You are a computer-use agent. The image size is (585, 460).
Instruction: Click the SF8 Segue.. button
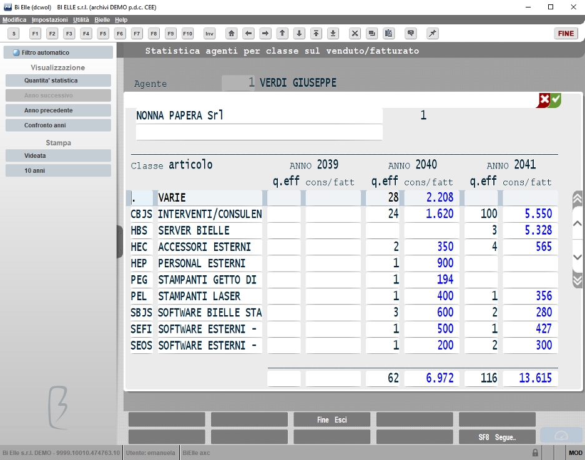[x=498, y=438]
